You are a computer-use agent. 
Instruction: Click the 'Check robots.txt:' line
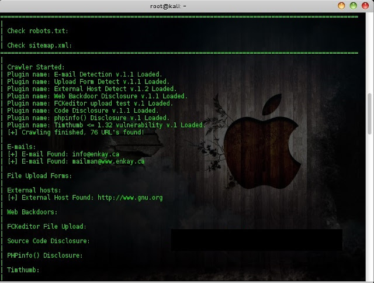click(x=37, y=31)
